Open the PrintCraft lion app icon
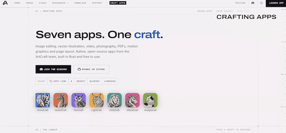The height and width of the screenshot is (133, 286). [114, 100]
